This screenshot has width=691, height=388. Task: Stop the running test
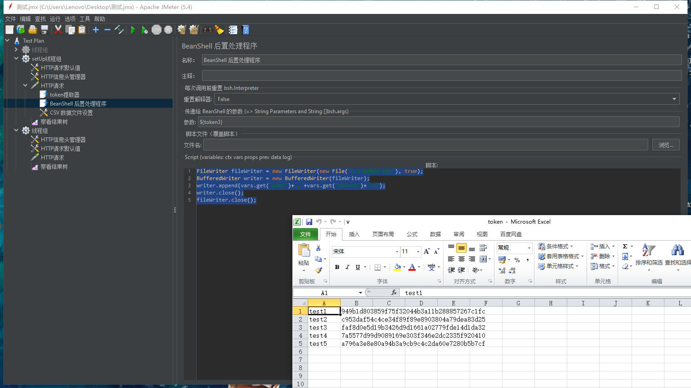click(156, 30)
